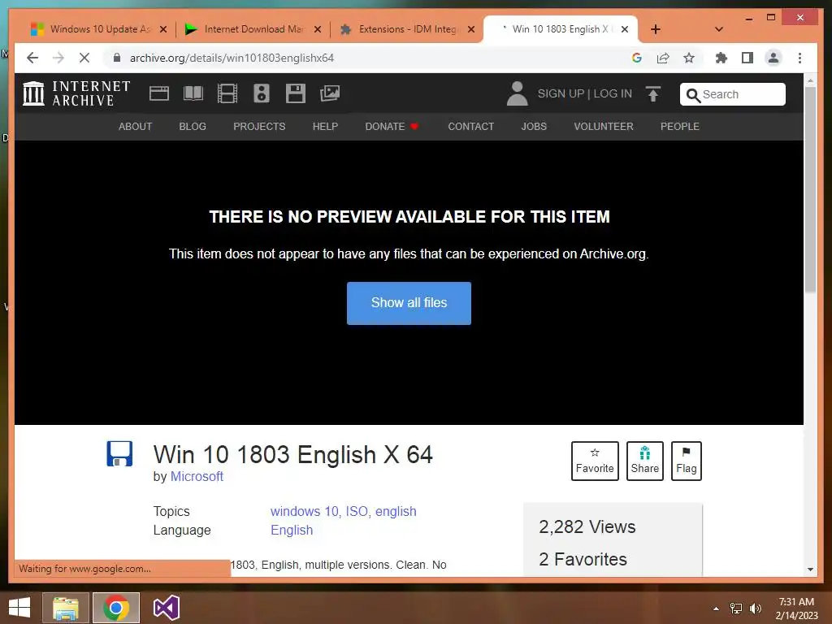Open the CONTACT menu item
Screen dimensions: 832x624
[471, 127]
